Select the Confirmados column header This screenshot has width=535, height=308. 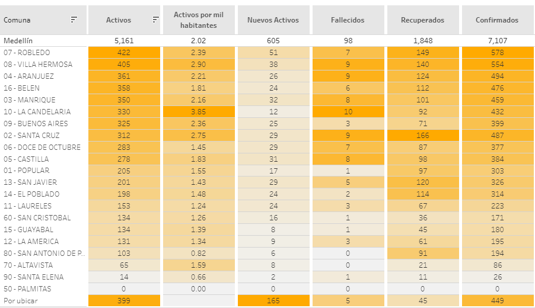click(x=497, y=20)
